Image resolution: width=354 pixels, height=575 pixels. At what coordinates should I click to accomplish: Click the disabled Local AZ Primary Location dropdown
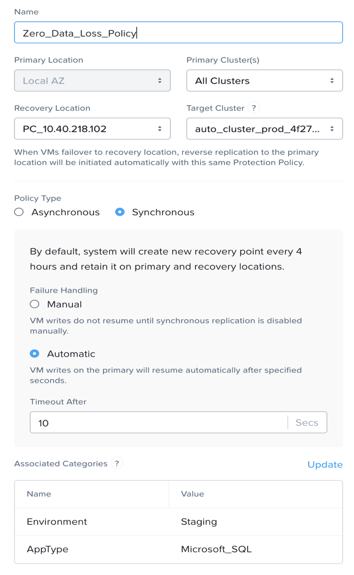tap(92, 81)
